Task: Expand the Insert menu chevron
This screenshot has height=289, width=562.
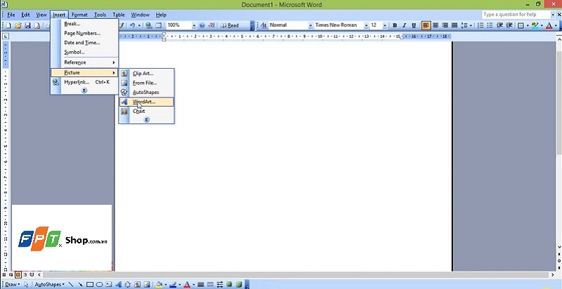Action: pos(84,91)
